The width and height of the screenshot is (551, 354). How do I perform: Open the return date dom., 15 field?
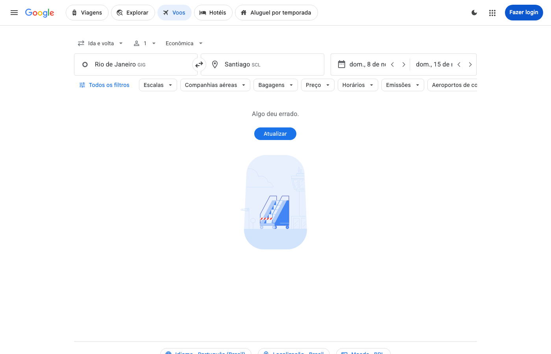click(x=434, y=65)
